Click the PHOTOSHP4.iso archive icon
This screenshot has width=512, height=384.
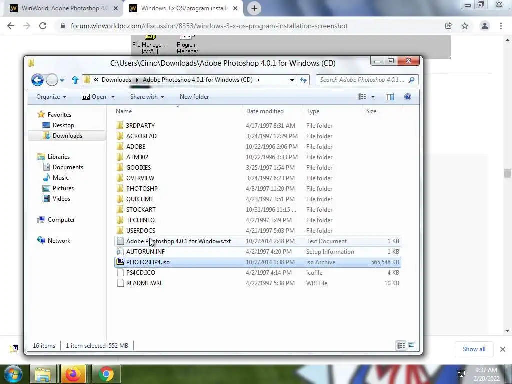click(120, 262)
